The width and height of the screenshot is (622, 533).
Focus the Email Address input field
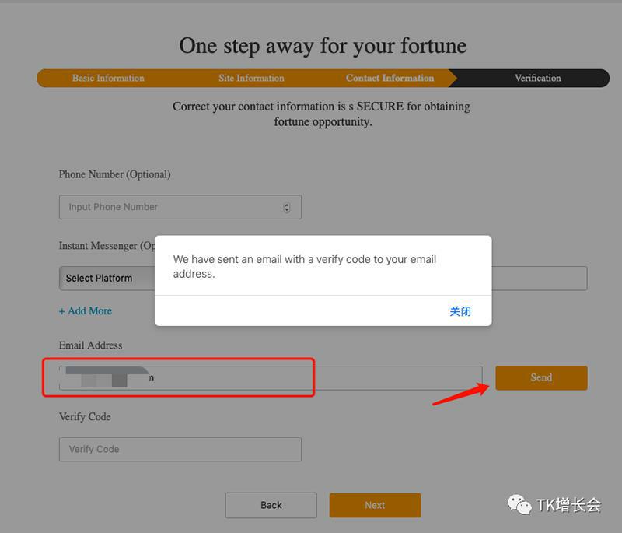coord(311,378)
